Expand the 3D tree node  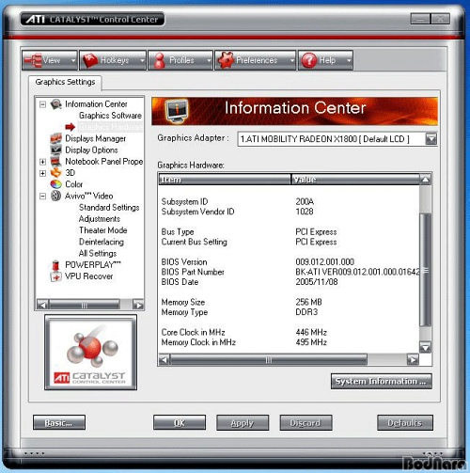43,173
